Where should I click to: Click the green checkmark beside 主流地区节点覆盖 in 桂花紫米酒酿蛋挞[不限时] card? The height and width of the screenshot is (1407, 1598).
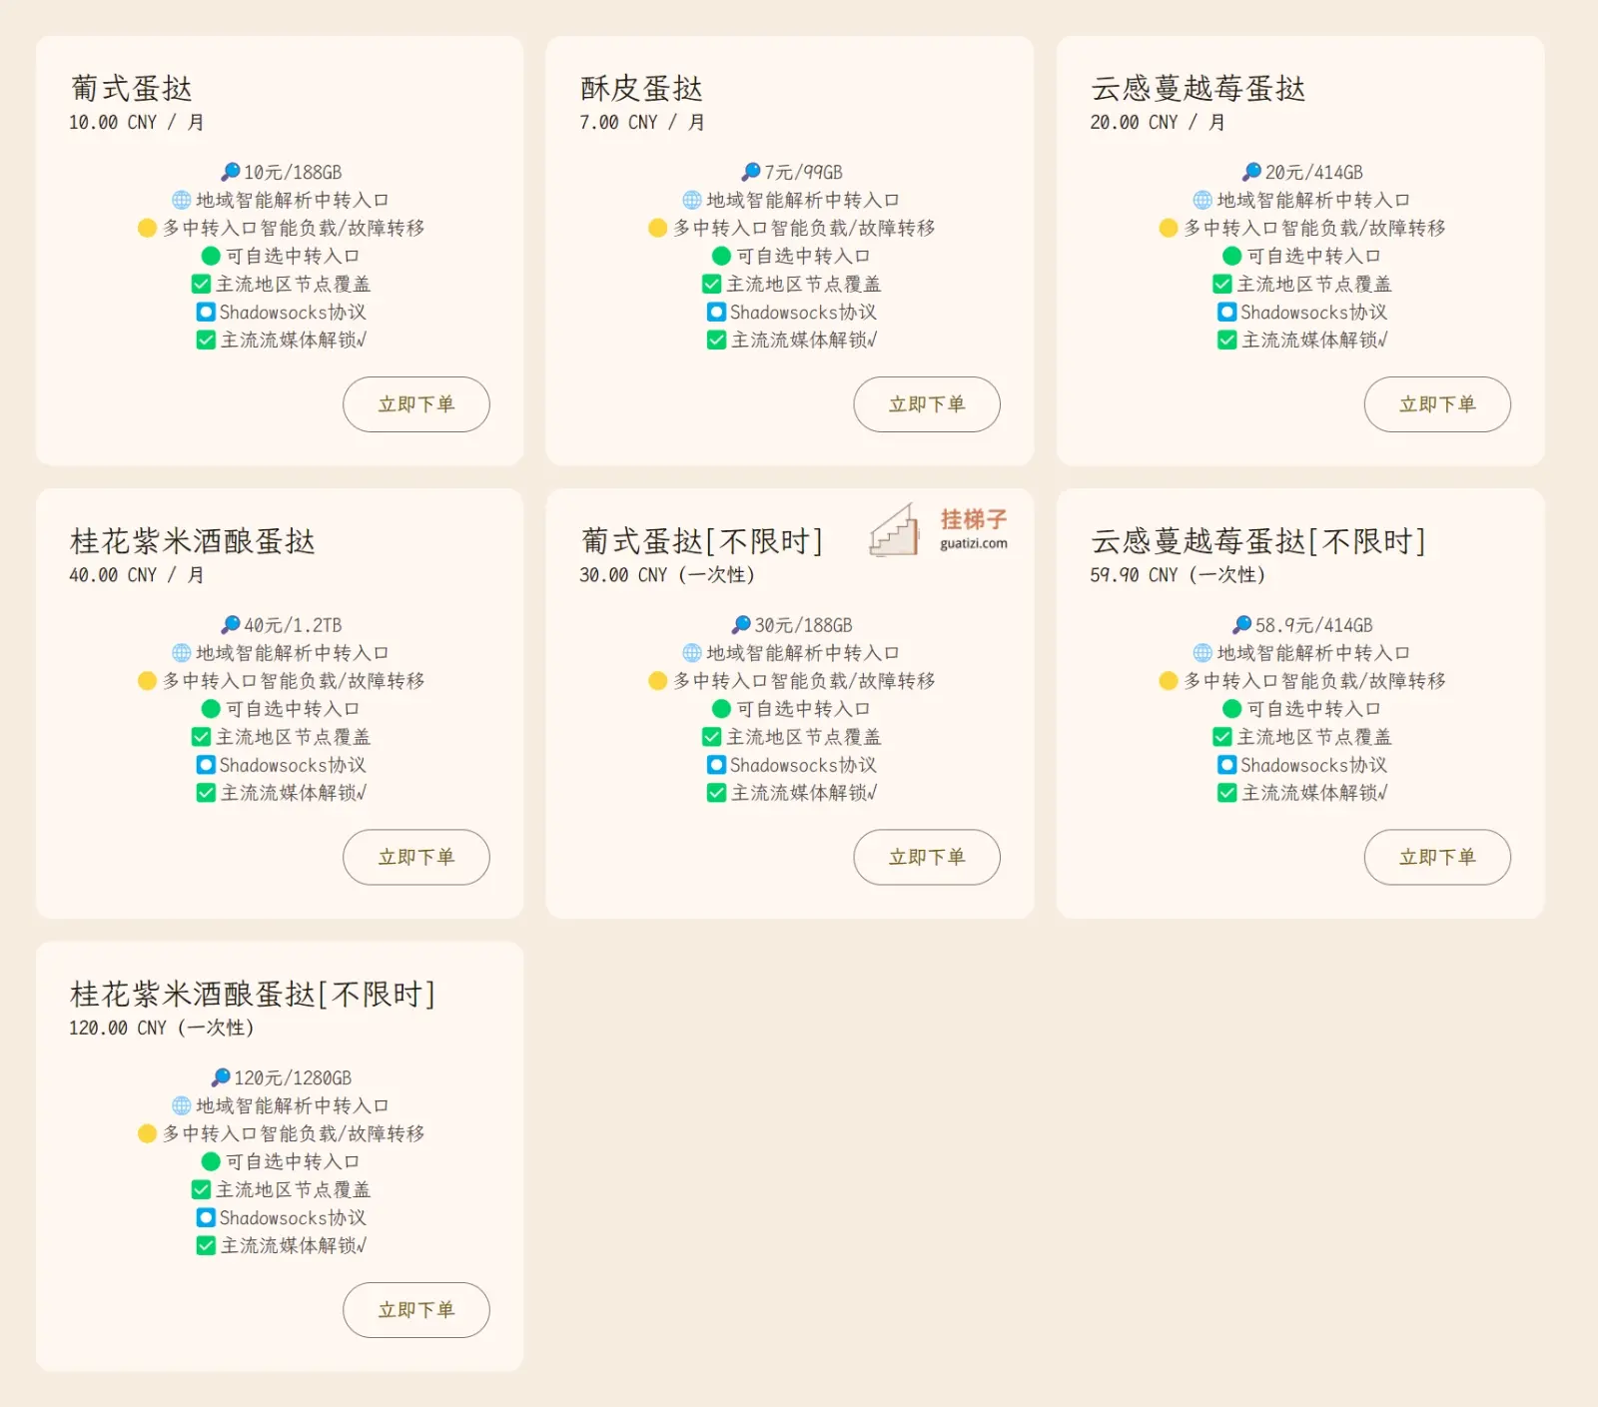201,1189
